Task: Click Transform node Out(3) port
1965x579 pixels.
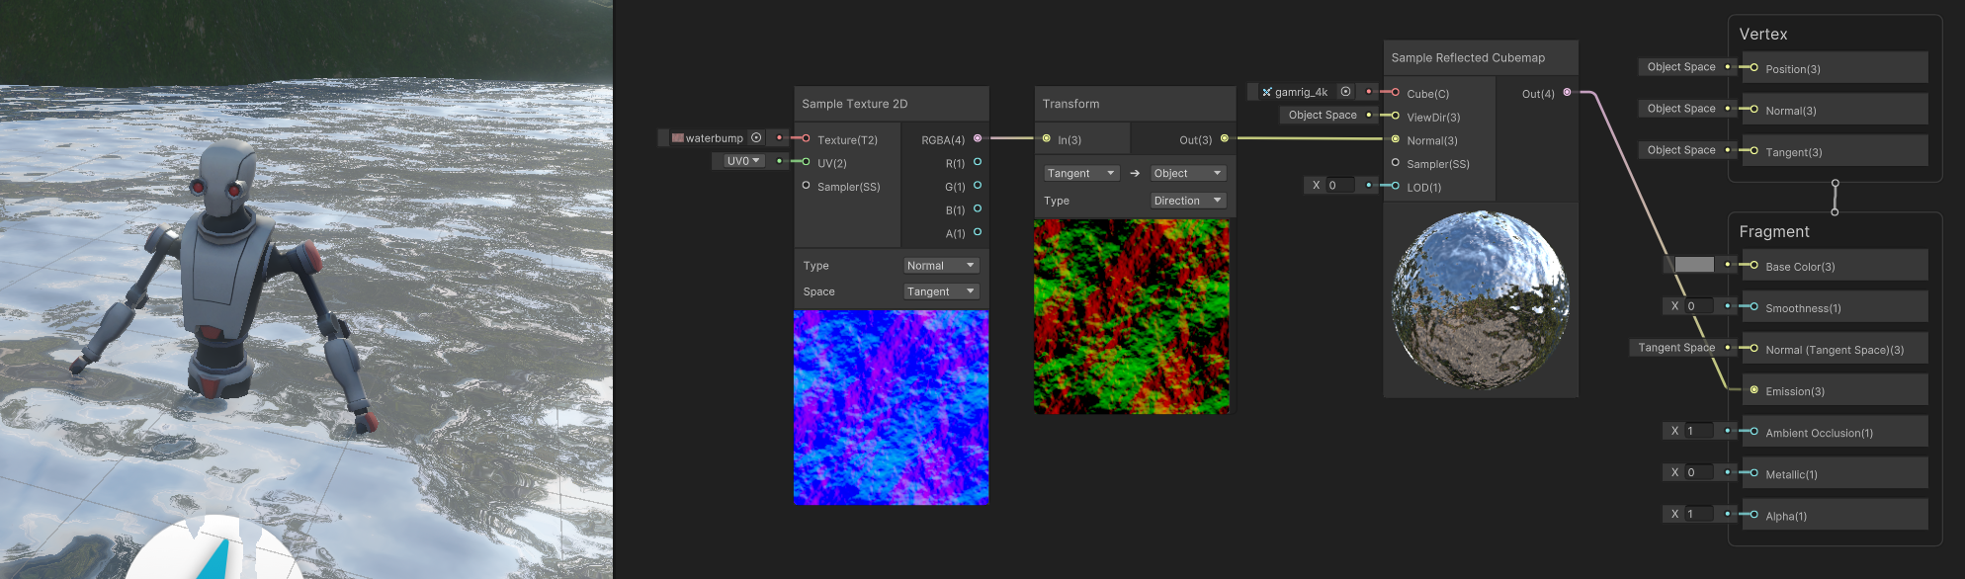Action: click(1225, 138)
